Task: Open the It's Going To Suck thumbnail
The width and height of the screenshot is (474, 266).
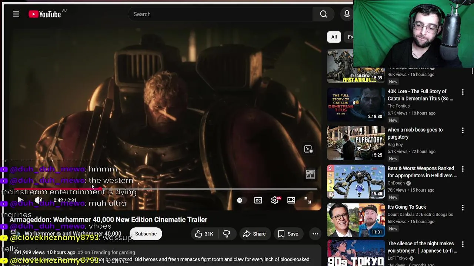Action: 356,220
